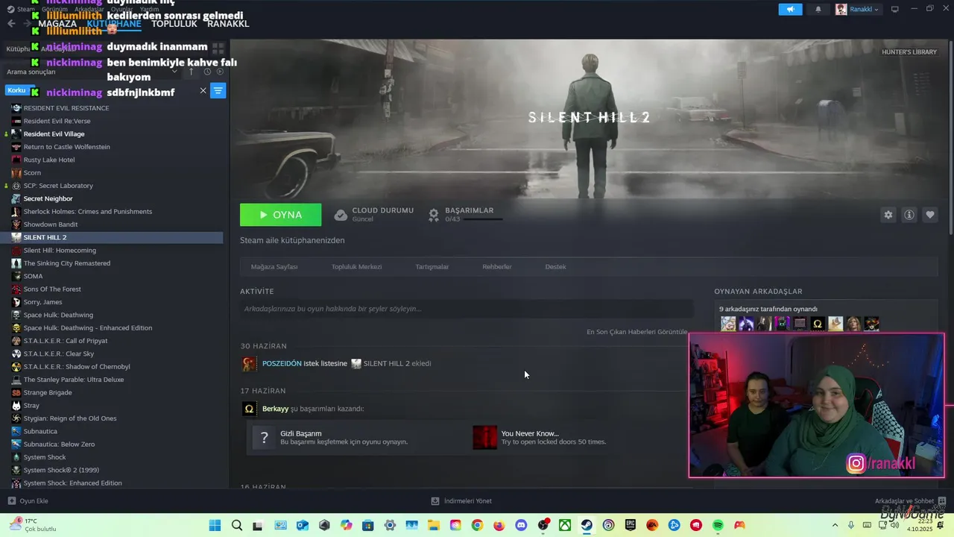The height and width of the screenshot is (537, 954).
Task: Open the TOPLULUK tab
Action: click(x=174, y=24)
